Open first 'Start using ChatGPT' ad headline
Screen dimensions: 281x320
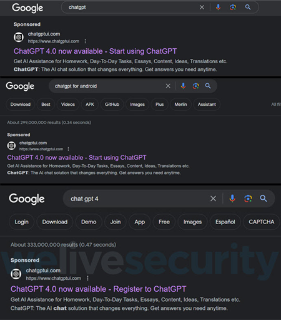tap(95, 51)
